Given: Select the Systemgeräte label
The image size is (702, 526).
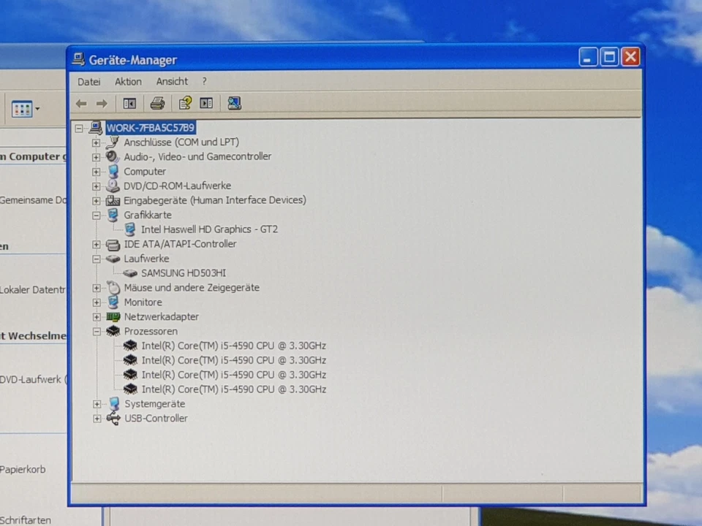Looking at the screenshot, I should click(x=155, y=404).
